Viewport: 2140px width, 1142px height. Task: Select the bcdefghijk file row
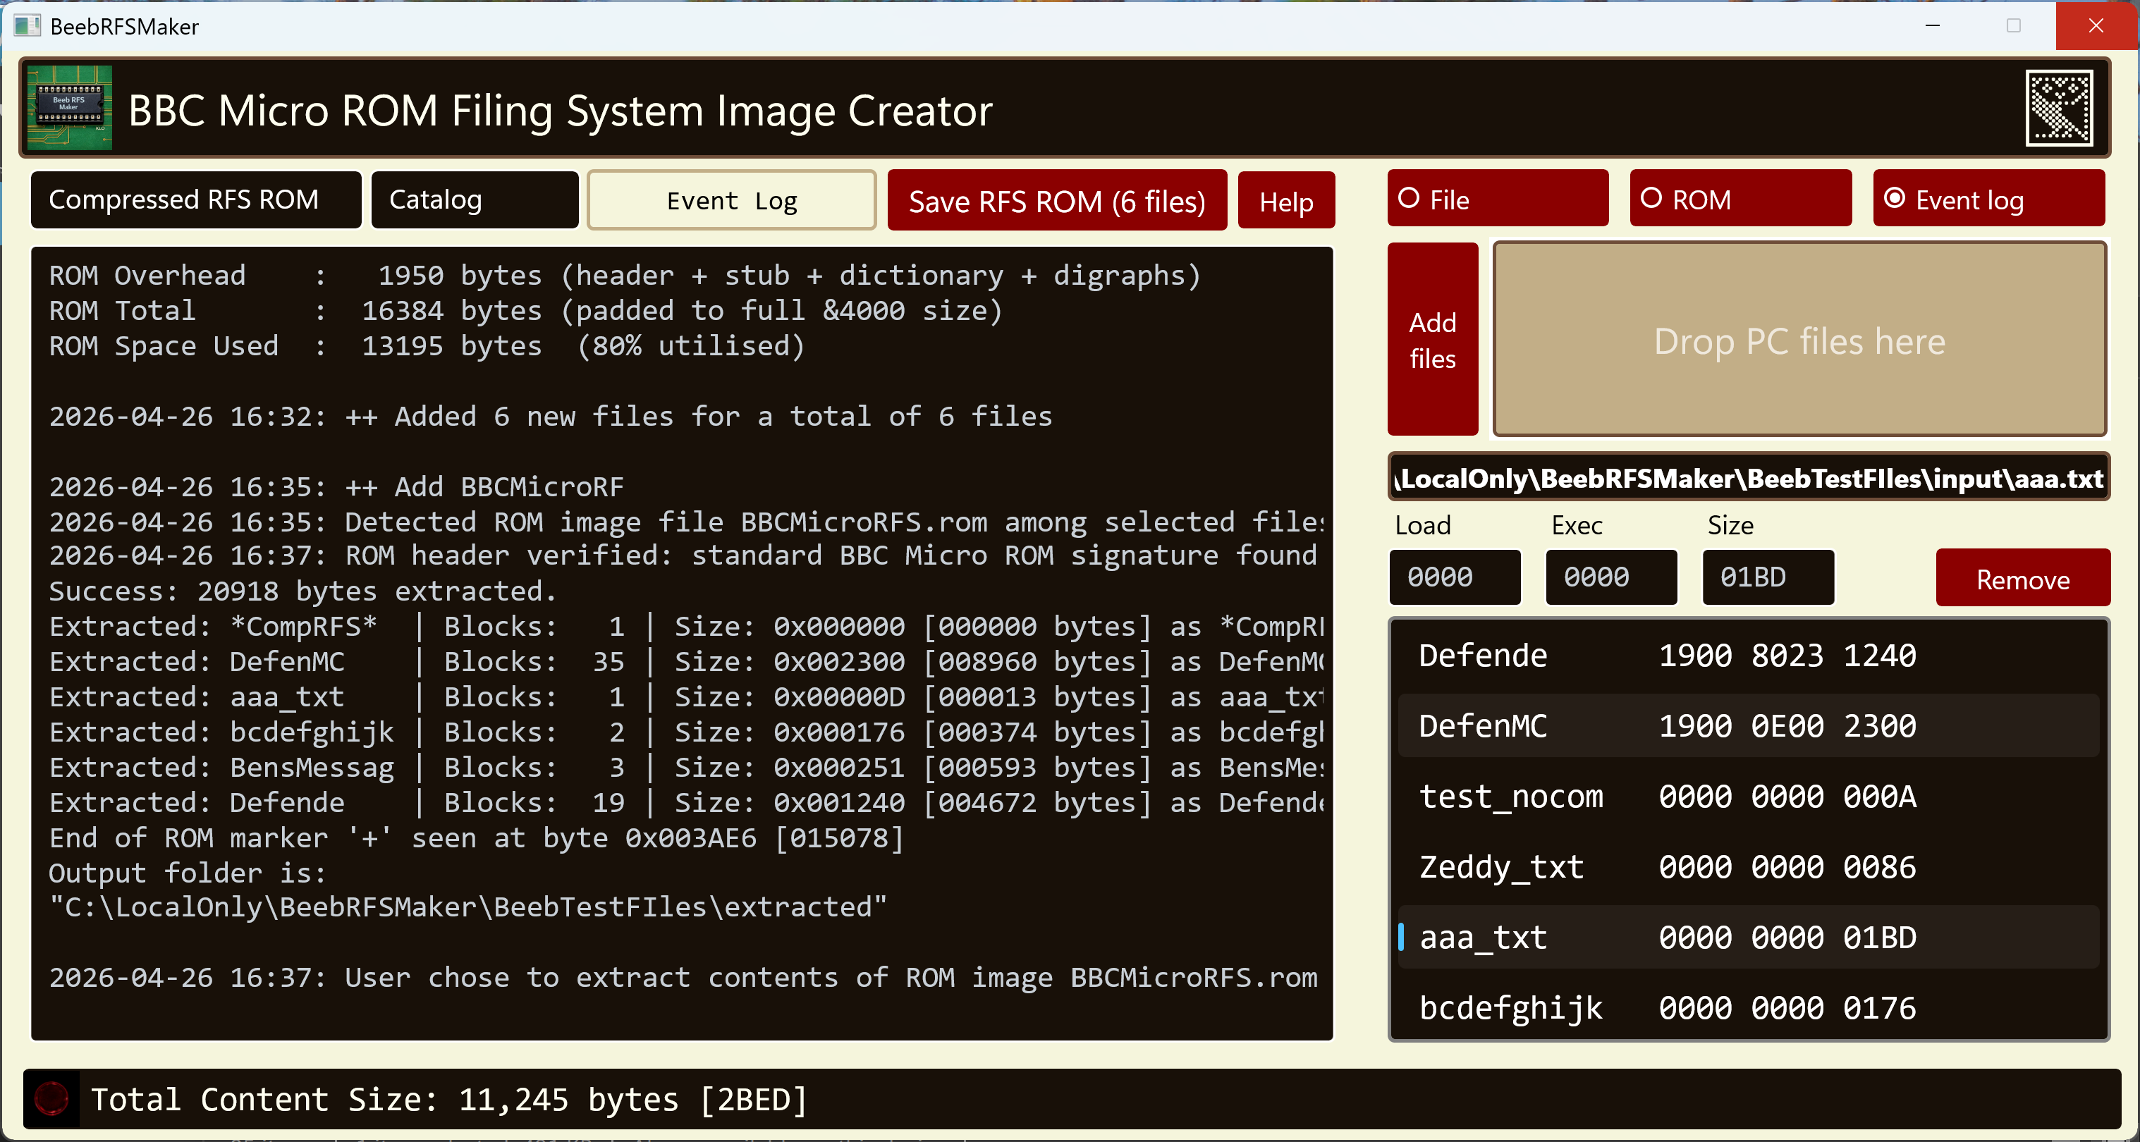pyautogui.click(x=1748, y=1008)
